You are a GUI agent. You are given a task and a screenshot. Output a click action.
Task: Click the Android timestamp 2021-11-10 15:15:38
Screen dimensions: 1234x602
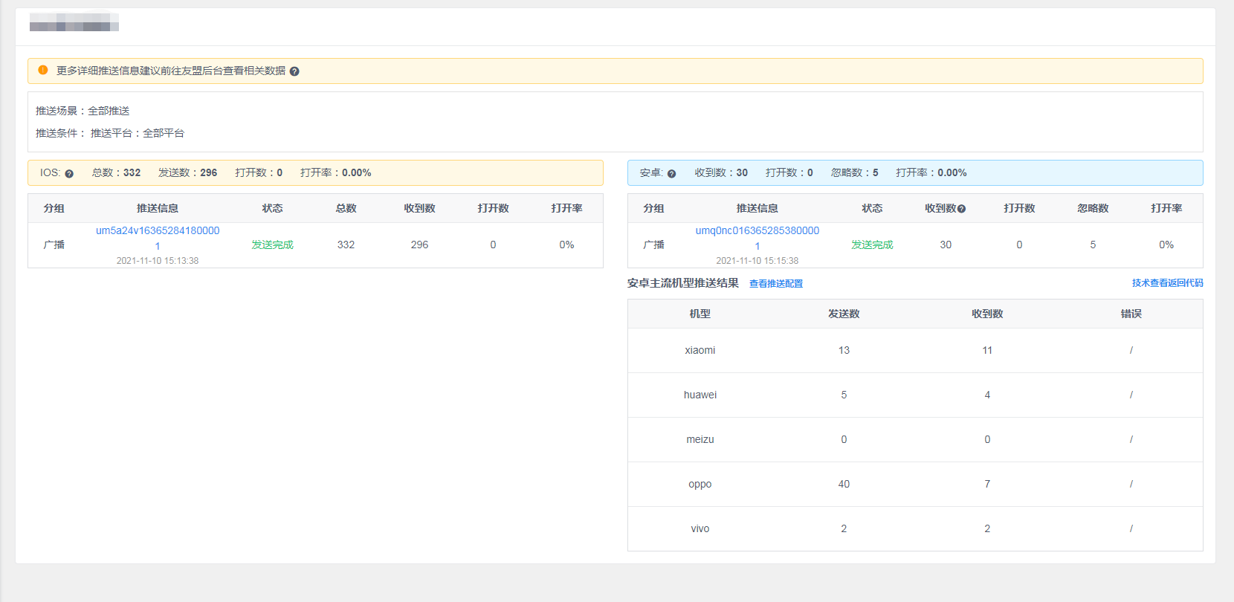757,261
